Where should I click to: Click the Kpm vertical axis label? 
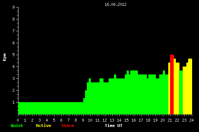(5, 57)
